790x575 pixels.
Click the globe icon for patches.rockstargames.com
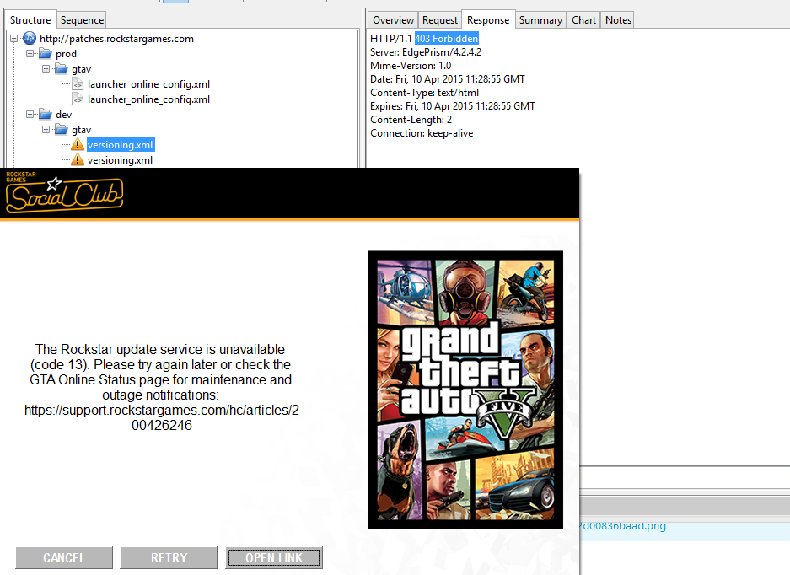tap(30, 38)
